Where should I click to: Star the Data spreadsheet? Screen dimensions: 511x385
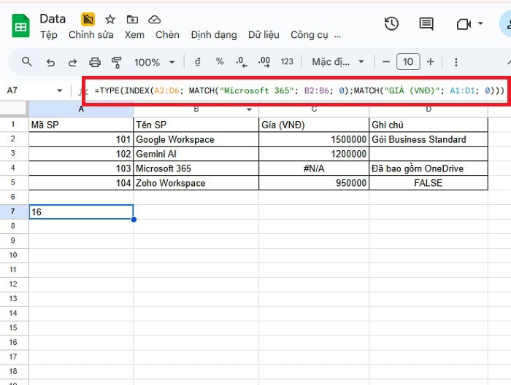pyautogui.click(x=110, y=20)
